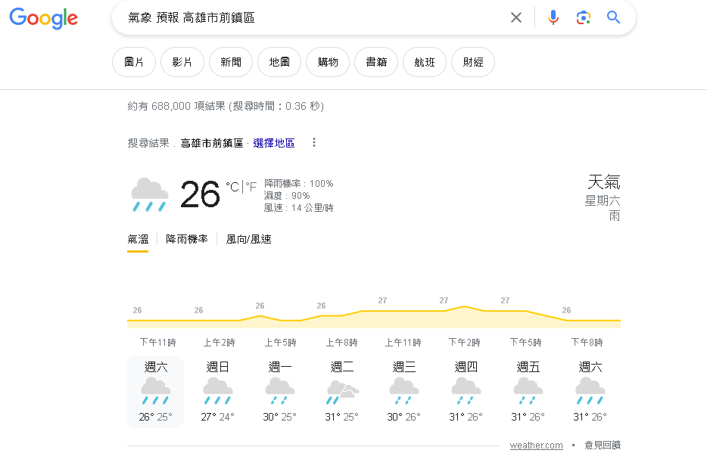Open the 地圖 filter chip
The height and width of the screenshot is (475, 707).
[279, 62]
